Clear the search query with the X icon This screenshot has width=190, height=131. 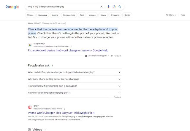[x=102, y=7]
